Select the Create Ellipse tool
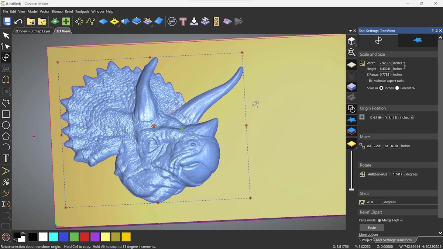443x249 pixels. tap(6, 125)
